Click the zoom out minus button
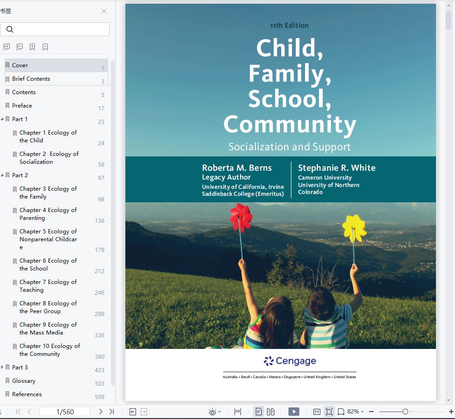Screen dimensions: 455x419 pos(371,412)
